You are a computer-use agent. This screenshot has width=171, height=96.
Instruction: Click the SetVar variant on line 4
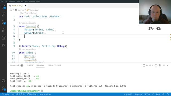pyautogui.click(x=29, y=30)
